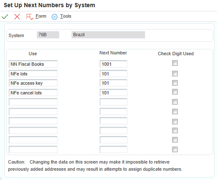Tick check digit for NFe cancel lots
The width and height of the screenshot is (217, 180).
click(175, 92)
